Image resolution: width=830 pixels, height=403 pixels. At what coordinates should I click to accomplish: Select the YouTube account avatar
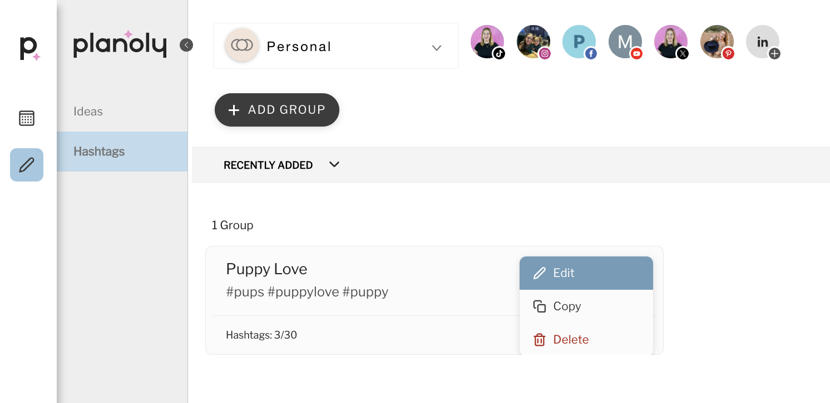tap(625, 42)
